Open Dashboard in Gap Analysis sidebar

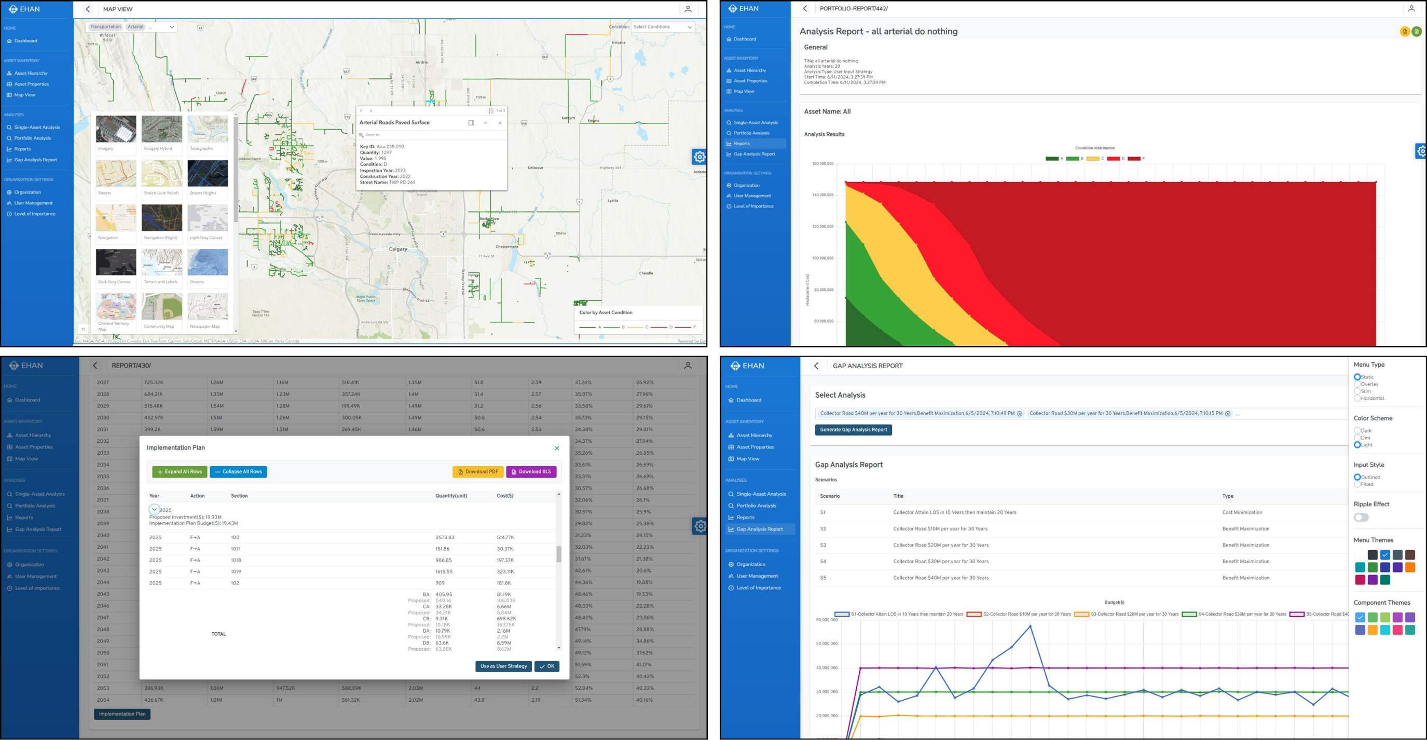click(748, 400)
